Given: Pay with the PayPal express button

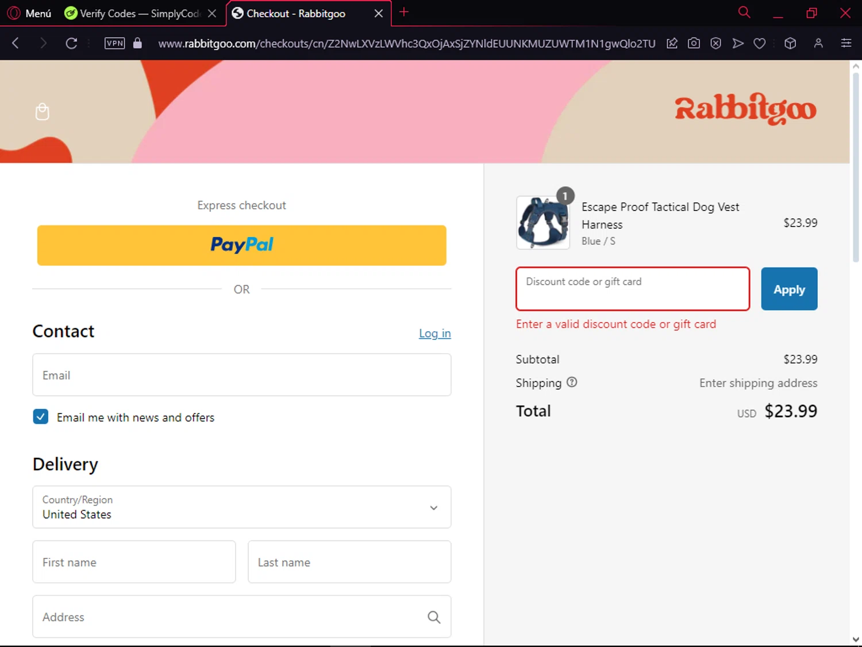Looking at the screenshot, I should point(242,246).
